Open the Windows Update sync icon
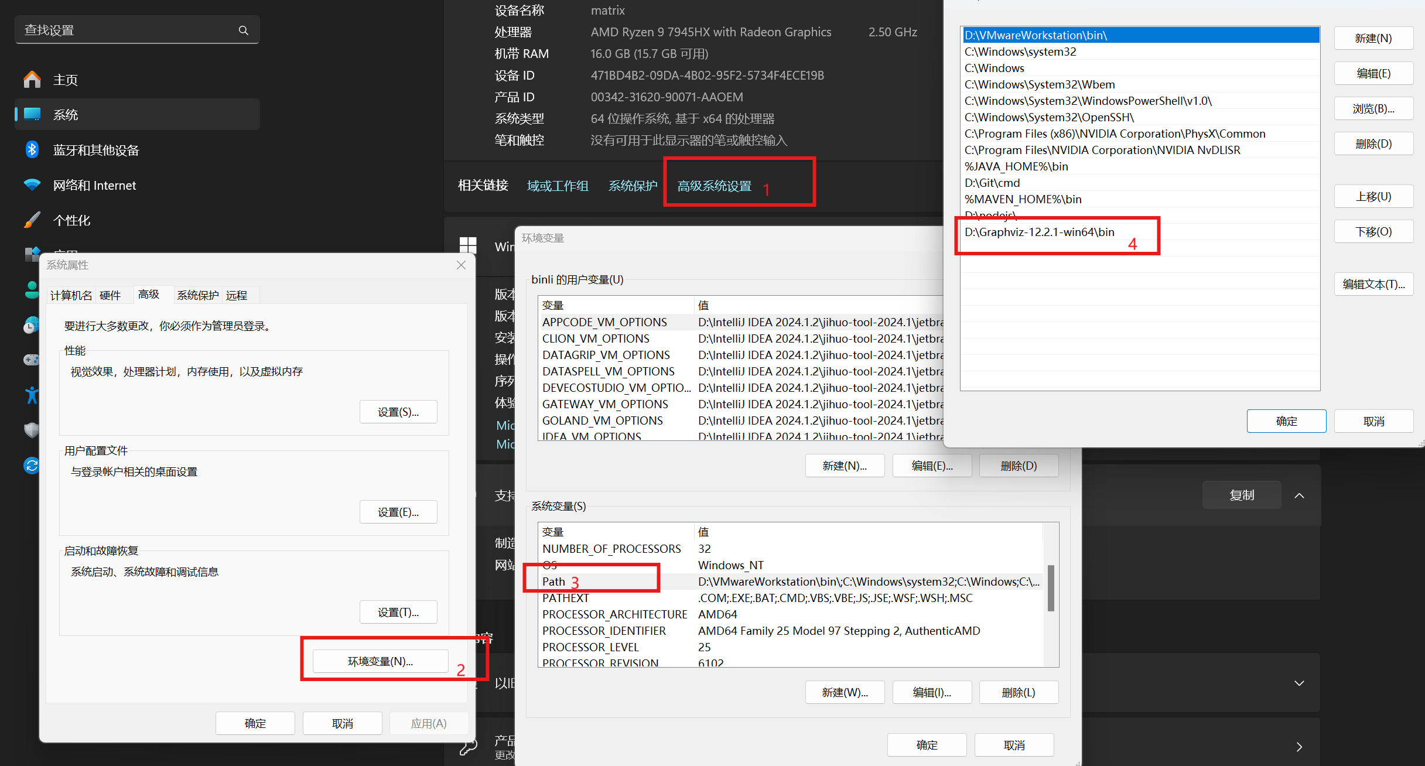Screen dimensions: 1425x766 (32, 466)
